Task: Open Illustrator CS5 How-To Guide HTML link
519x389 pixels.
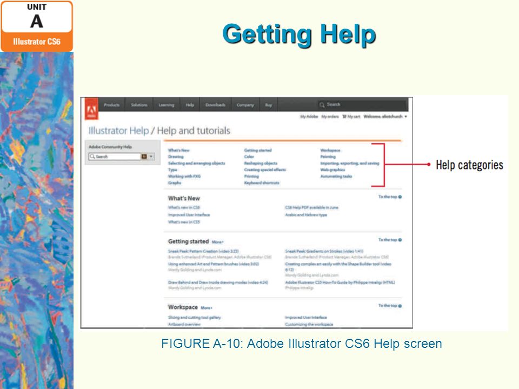Action: tap(340, 283)
